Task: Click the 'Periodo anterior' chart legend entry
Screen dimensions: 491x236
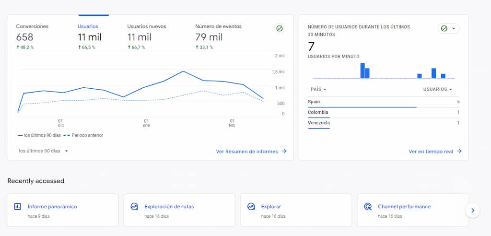Action: (83, 135)
